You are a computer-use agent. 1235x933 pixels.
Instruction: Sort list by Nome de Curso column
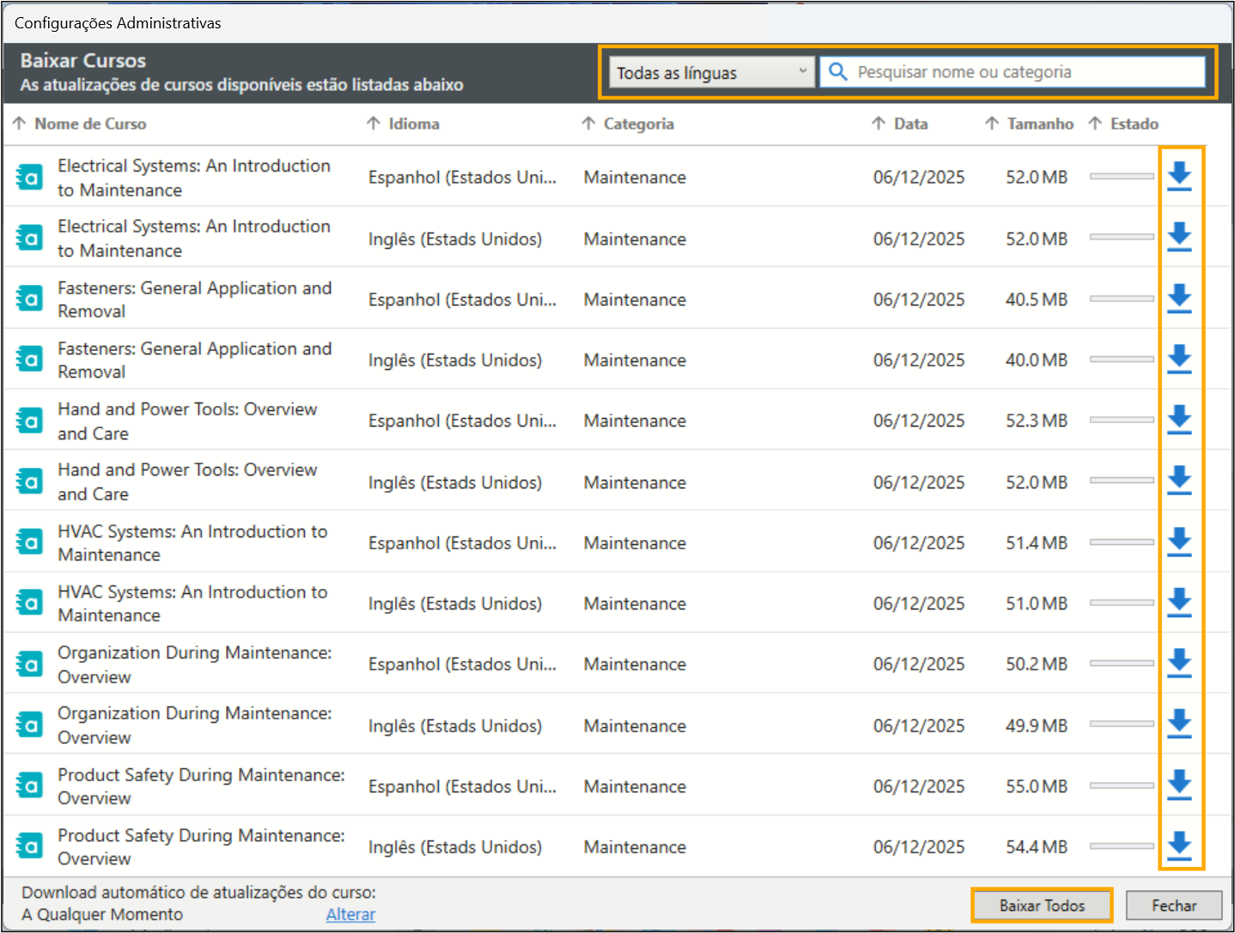pos(89,124)
